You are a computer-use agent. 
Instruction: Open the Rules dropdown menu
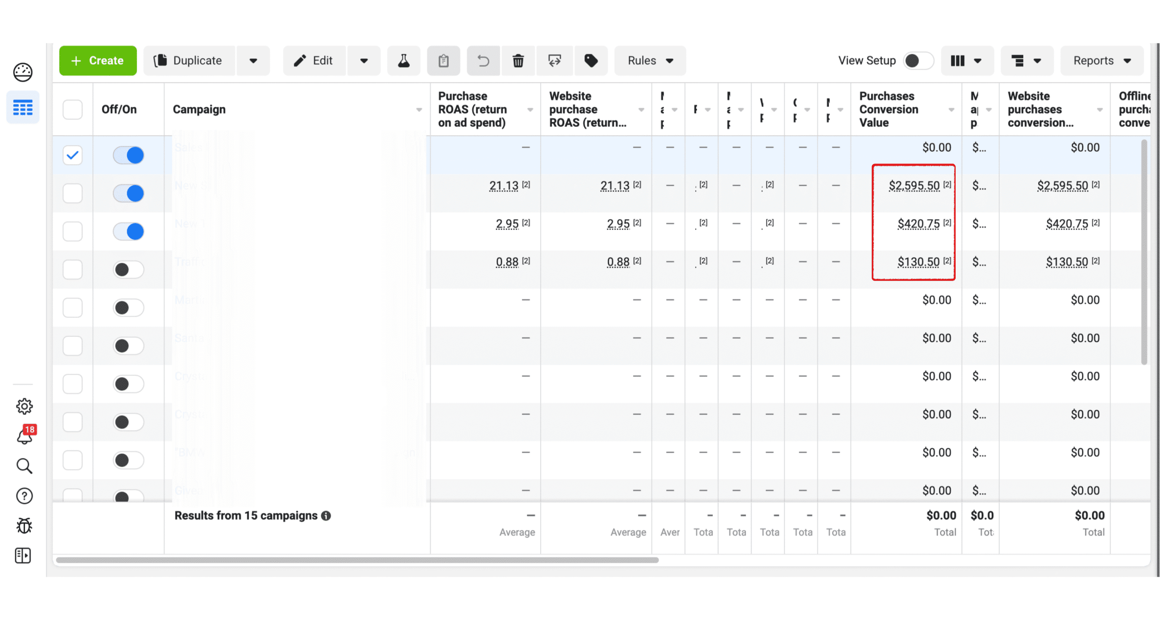(x=649, y=61)
